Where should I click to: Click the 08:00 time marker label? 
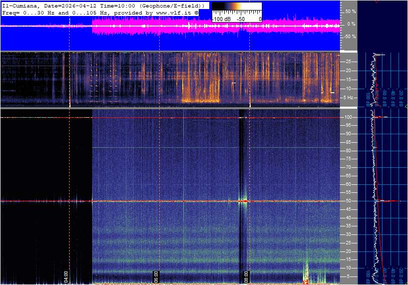(246, 276)
